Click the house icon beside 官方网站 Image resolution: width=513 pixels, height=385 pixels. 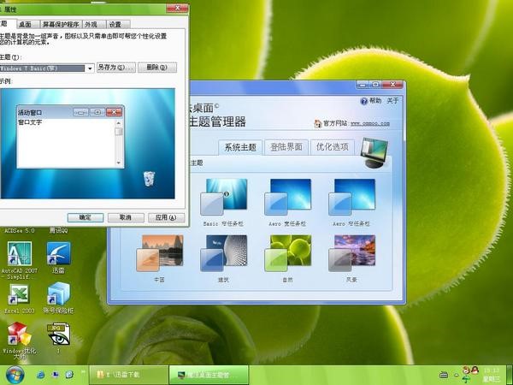click(318, 123)
